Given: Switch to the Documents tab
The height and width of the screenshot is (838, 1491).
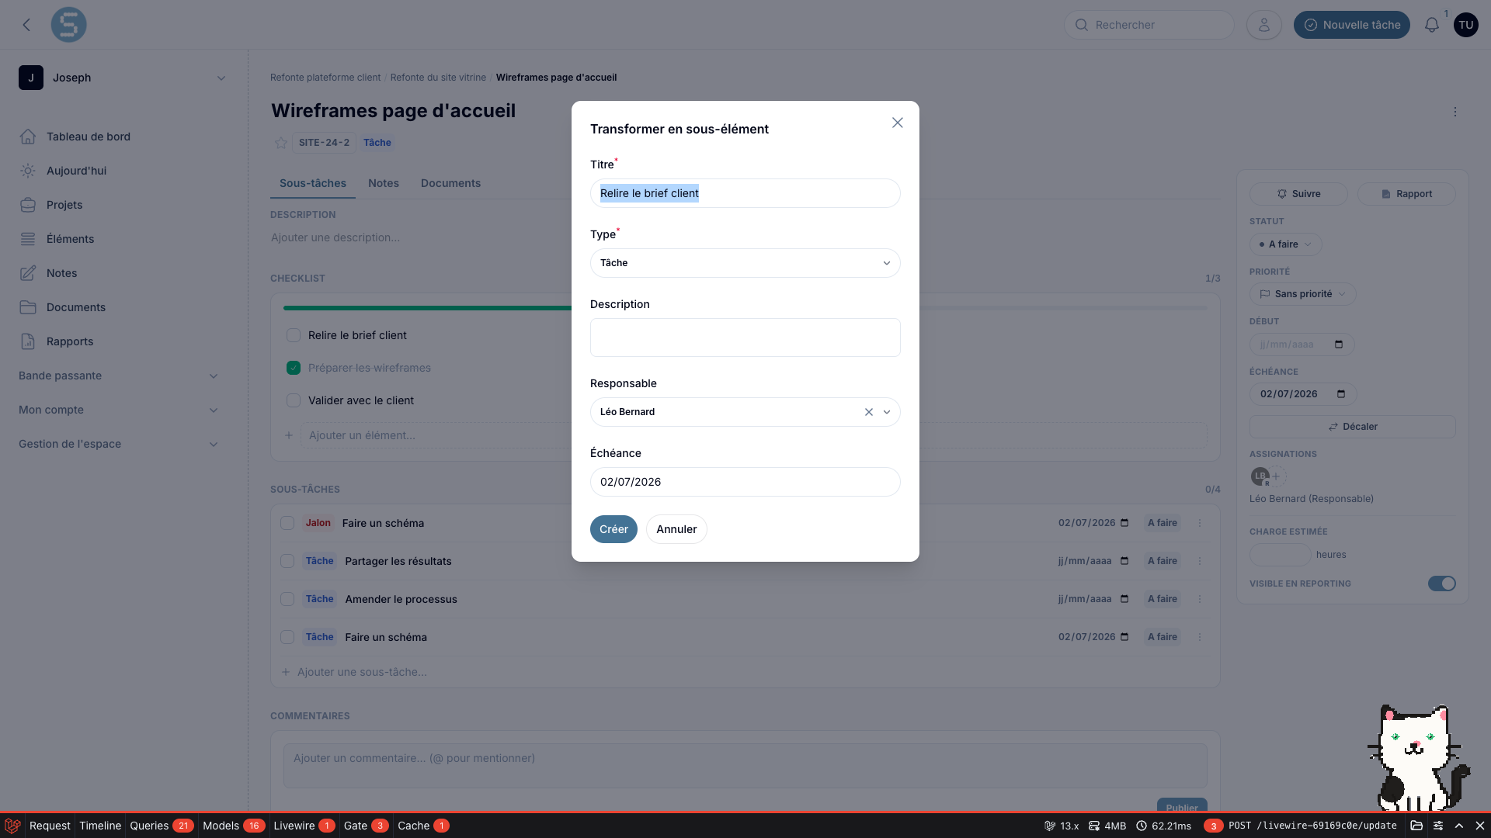Looking at the screenshot, I should click(x=450, y=183).
